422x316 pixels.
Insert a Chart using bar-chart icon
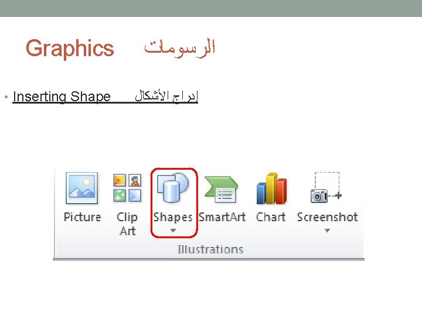271,189
